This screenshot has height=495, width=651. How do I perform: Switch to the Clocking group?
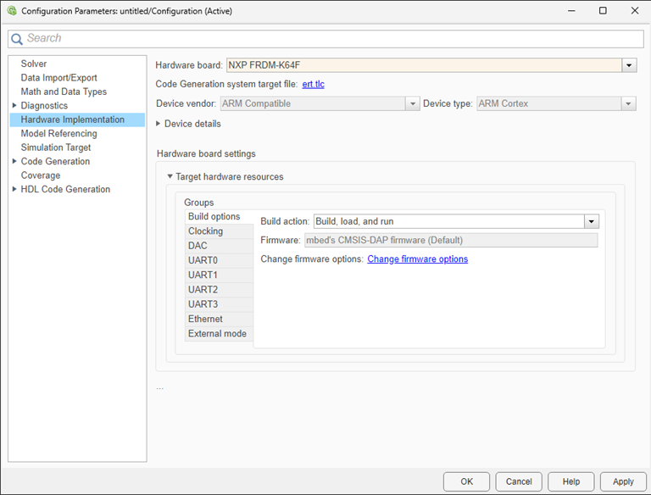tap(205, 231)
